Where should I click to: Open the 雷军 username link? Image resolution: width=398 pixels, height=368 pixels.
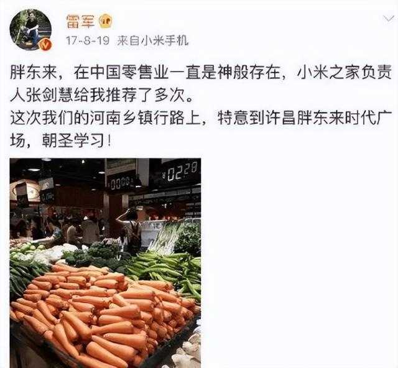tap(80, 21)
